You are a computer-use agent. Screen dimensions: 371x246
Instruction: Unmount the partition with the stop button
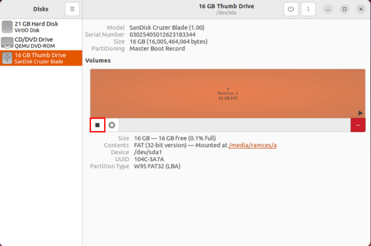(97, 125)
